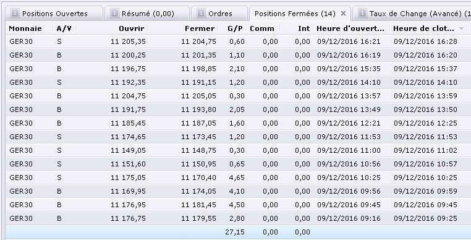Click the close time 09/12/2016 12:25

coord(425,123)
